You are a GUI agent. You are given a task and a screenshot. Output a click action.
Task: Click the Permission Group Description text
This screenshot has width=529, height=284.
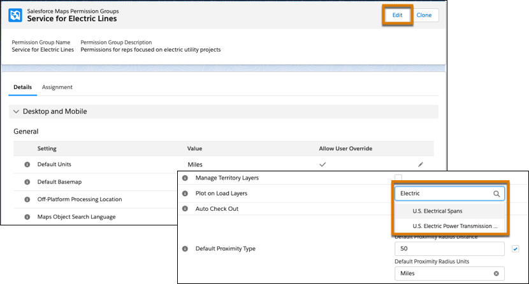pos(150,50)
